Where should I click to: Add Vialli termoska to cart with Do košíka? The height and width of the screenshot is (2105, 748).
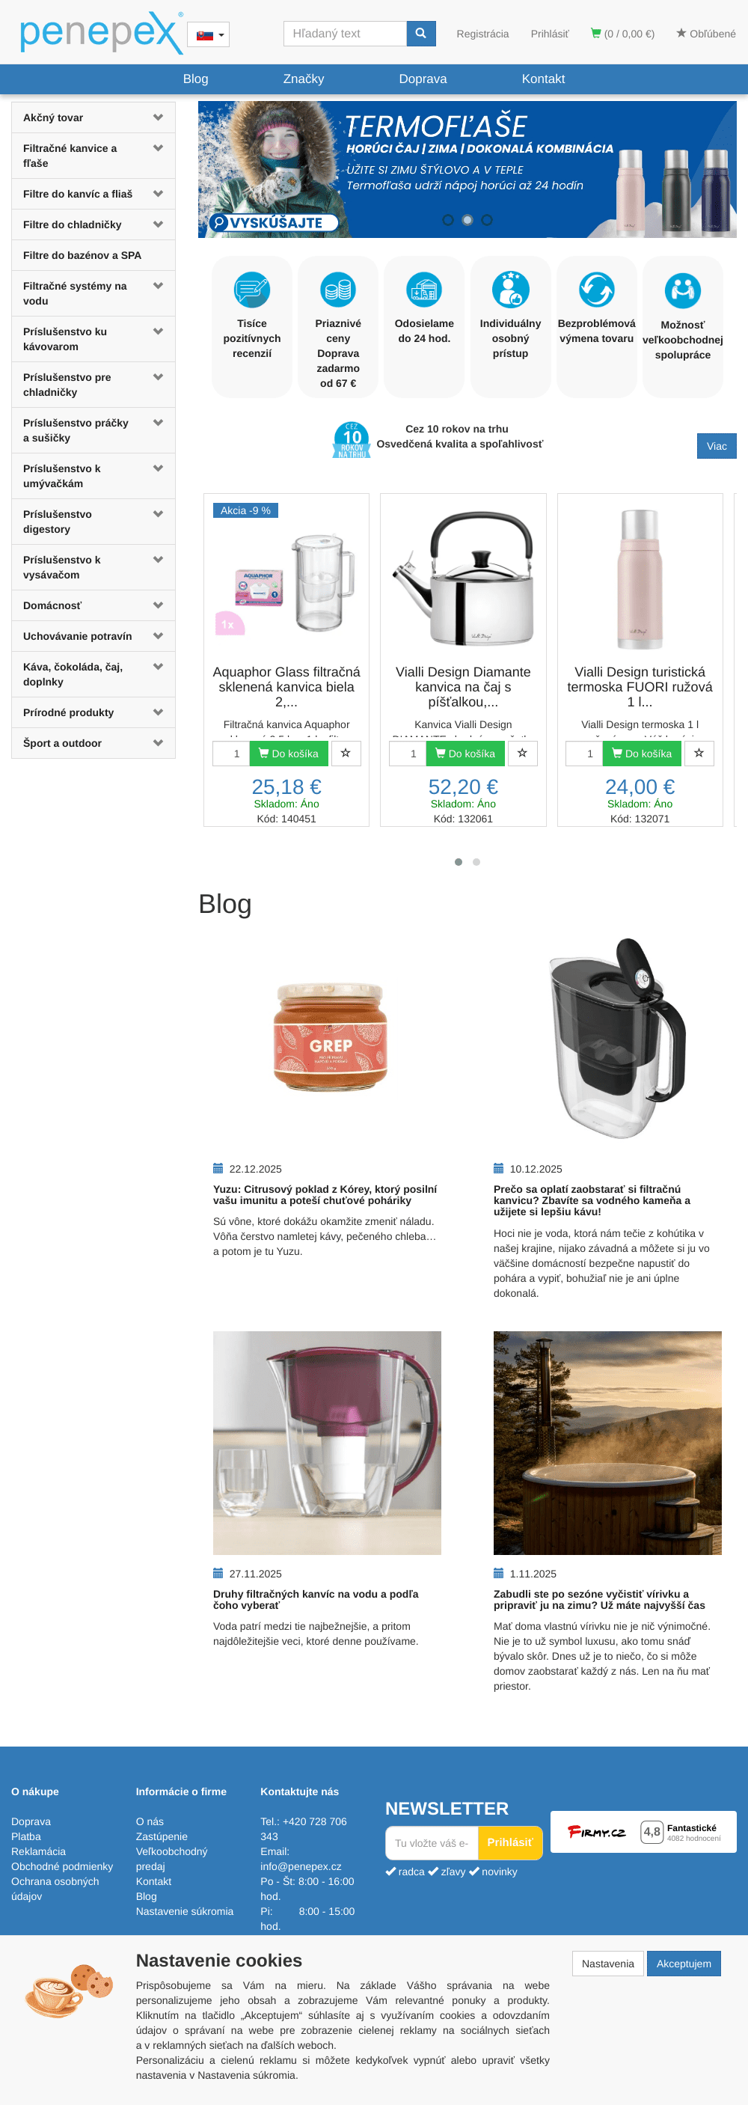point(642,754)
